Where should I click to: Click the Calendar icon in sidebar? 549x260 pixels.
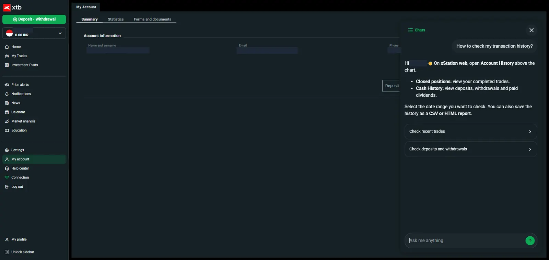pos(7,112)
